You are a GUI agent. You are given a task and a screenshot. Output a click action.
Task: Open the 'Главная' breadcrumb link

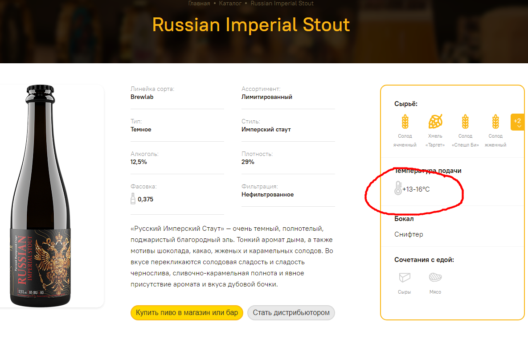(x=199, y=4)
